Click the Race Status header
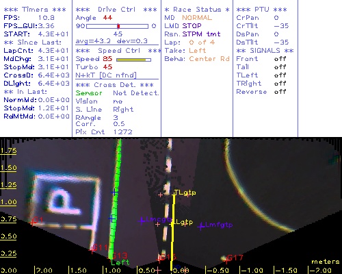This screenshot has height=274, width=342. [197, 10]
